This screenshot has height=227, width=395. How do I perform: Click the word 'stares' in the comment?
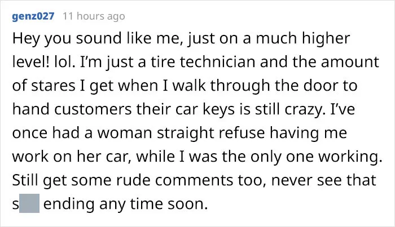[x=53, y=86]
